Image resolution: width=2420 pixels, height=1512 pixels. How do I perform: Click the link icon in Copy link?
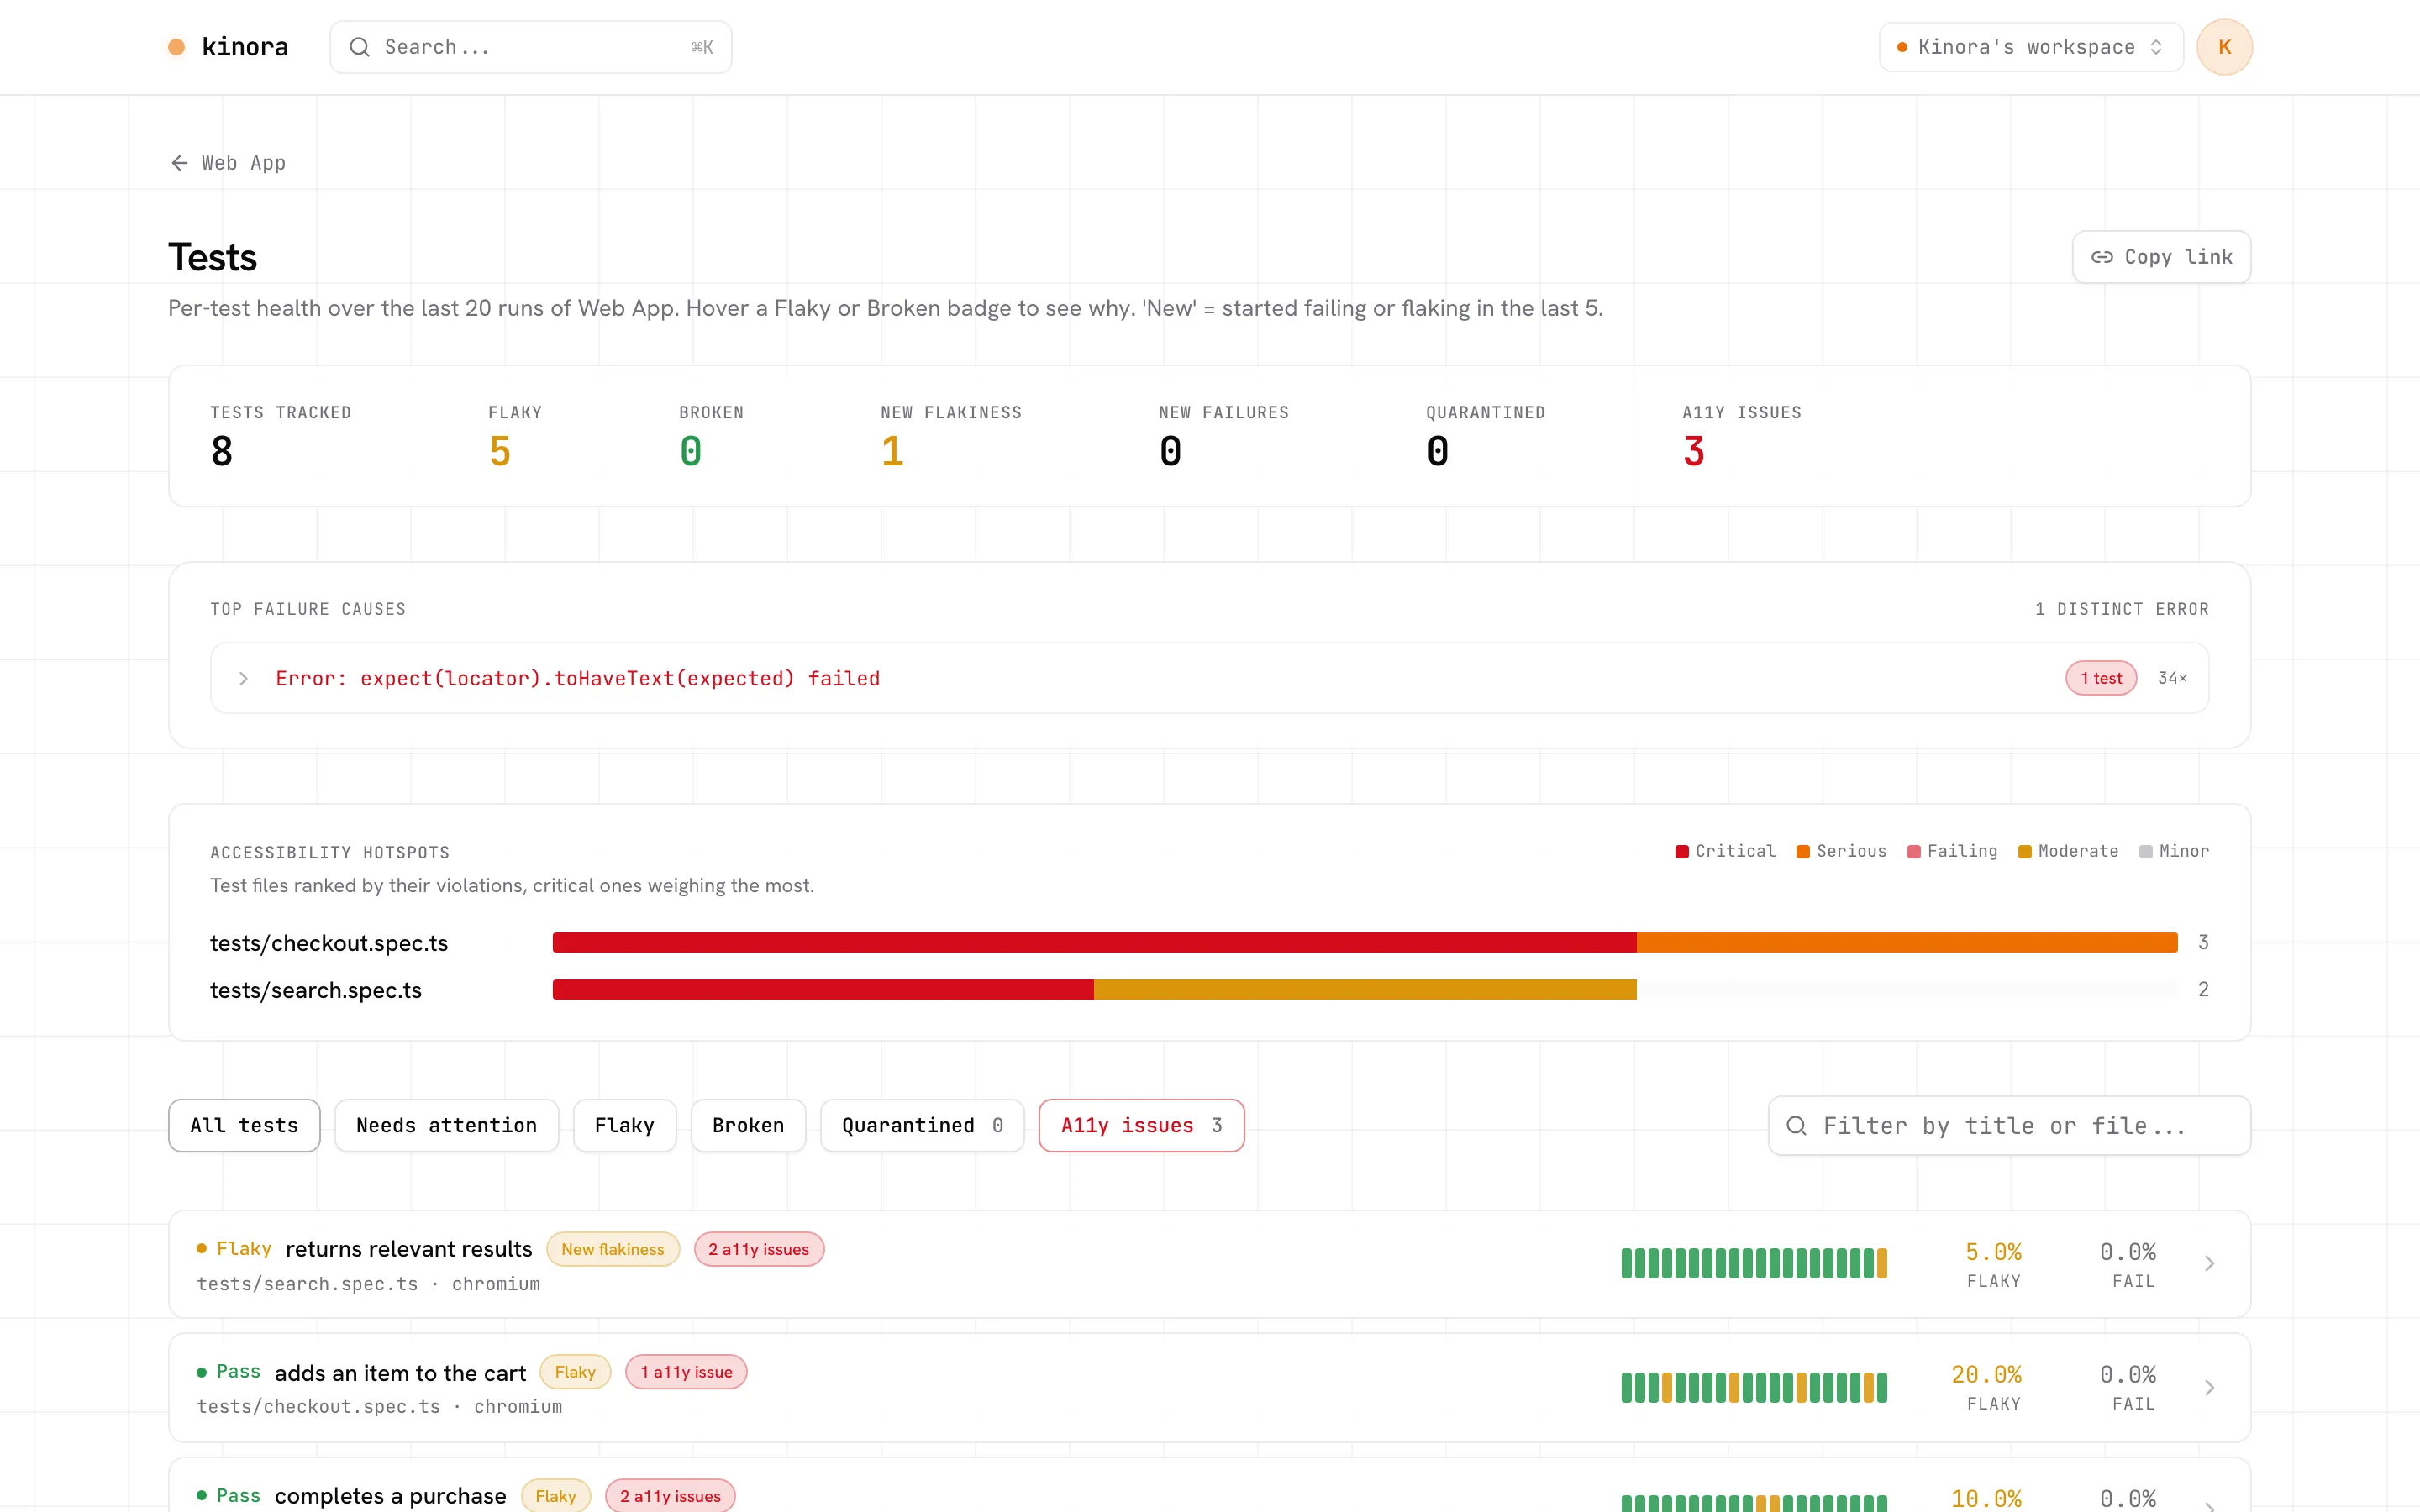click(2102, 257)
